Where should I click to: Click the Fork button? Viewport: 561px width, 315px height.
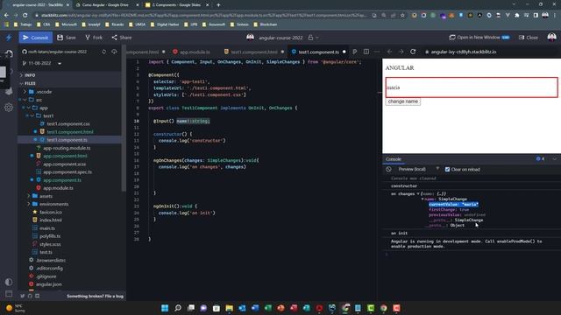coord(94,38)
